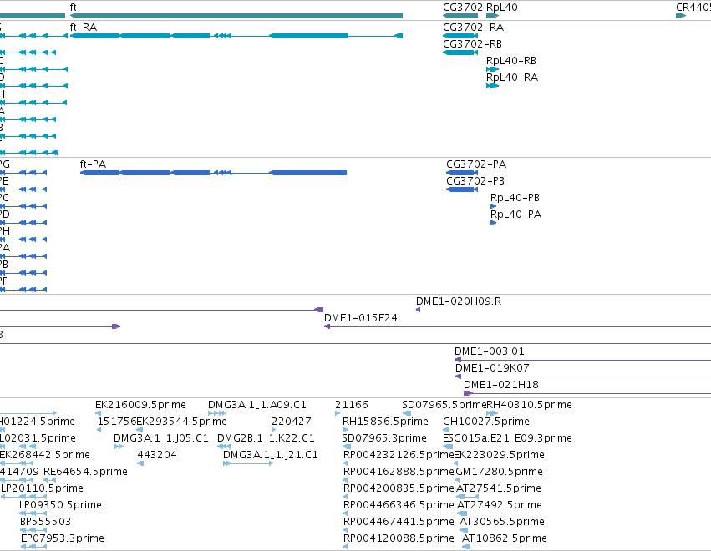Image resolution: width=711 pixels, height=551 pixels.
Task: Select the LP20110.5prime EST label
Action: tap(42, 488)
